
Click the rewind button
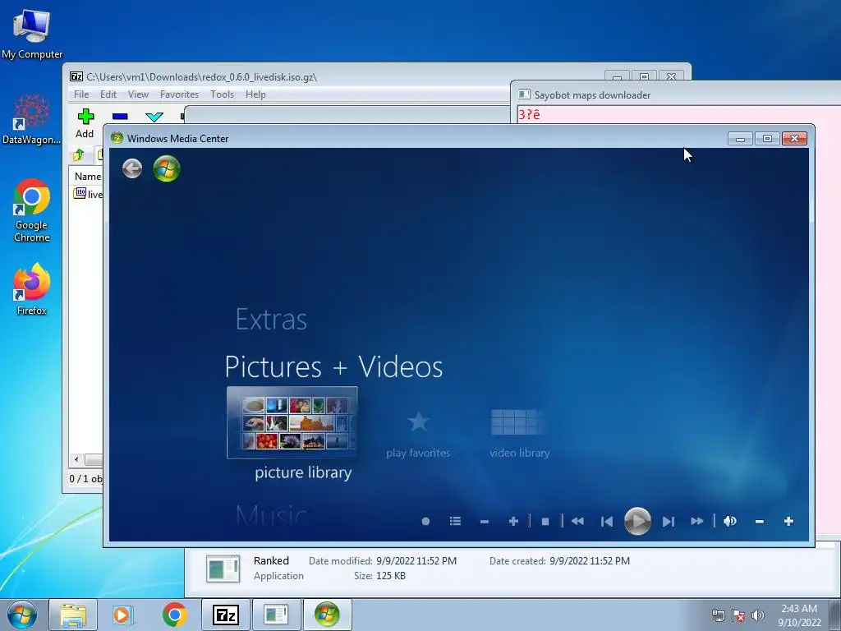coord(577,521)
